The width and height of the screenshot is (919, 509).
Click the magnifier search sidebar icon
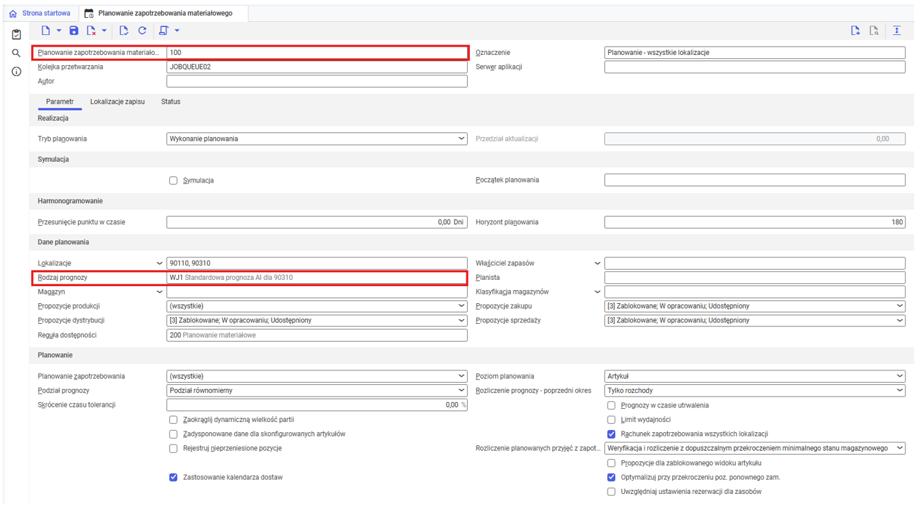(16, 53)
